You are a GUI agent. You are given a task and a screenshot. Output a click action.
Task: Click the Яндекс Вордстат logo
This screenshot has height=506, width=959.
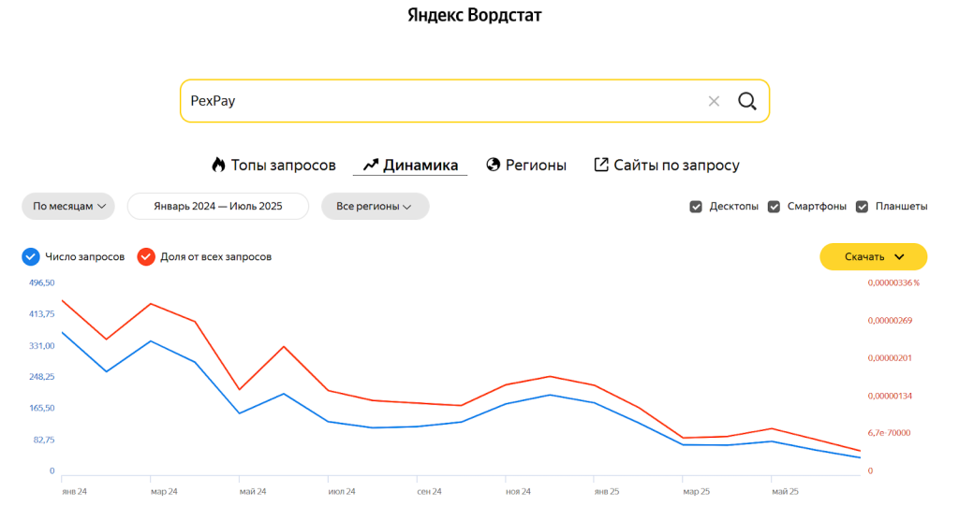click(475, 15)
